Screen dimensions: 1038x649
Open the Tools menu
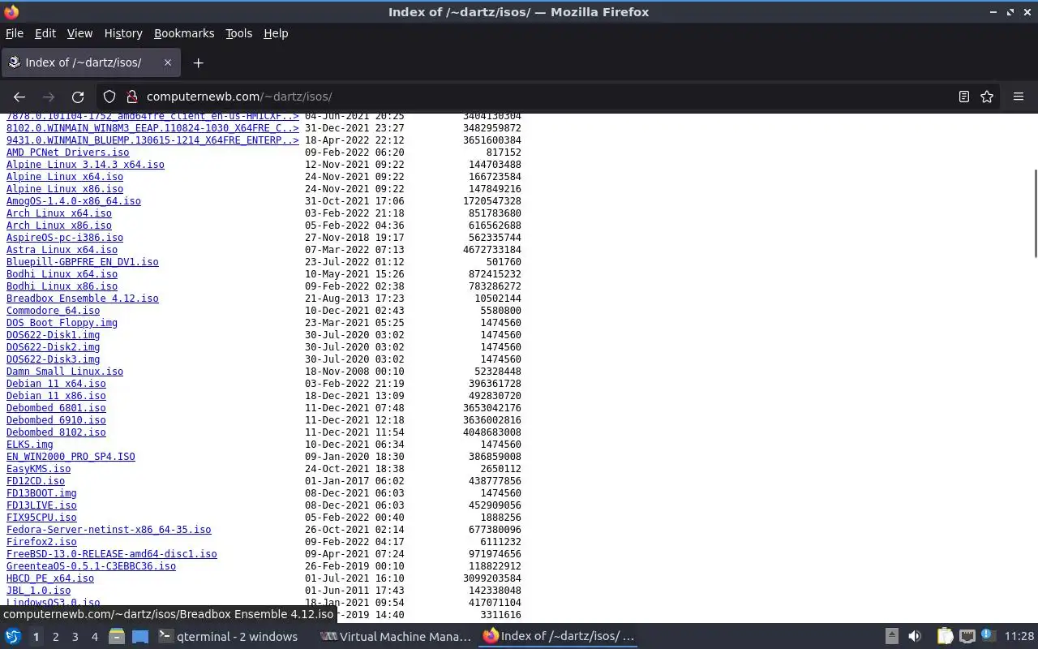pos(238,33)
